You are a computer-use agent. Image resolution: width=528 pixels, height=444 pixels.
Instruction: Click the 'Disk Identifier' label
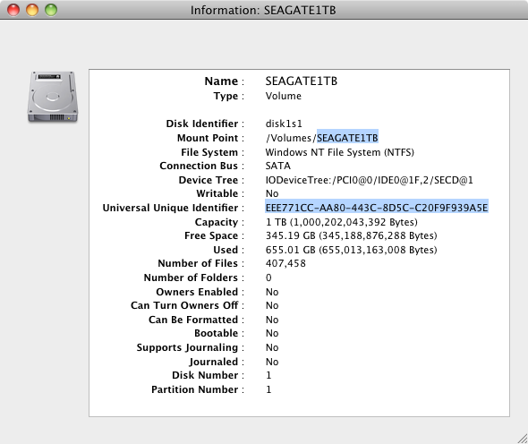tap(202, 124)
